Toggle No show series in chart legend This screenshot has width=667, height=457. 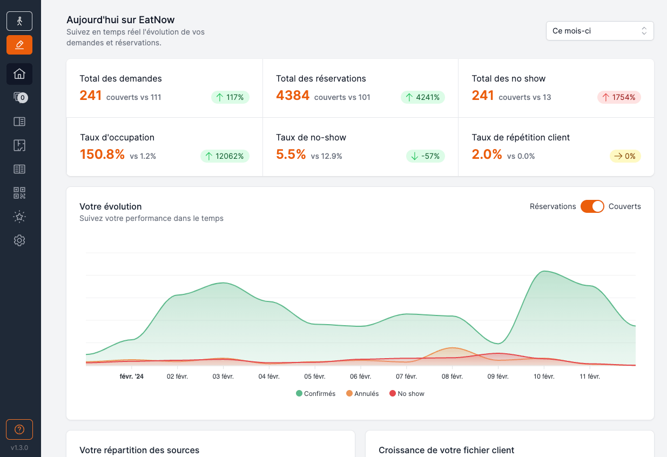pyautogui.click(x=407, y=394)
